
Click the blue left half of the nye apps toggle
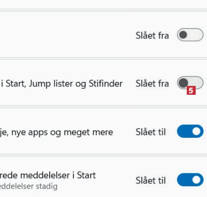[x=184, y=131]
